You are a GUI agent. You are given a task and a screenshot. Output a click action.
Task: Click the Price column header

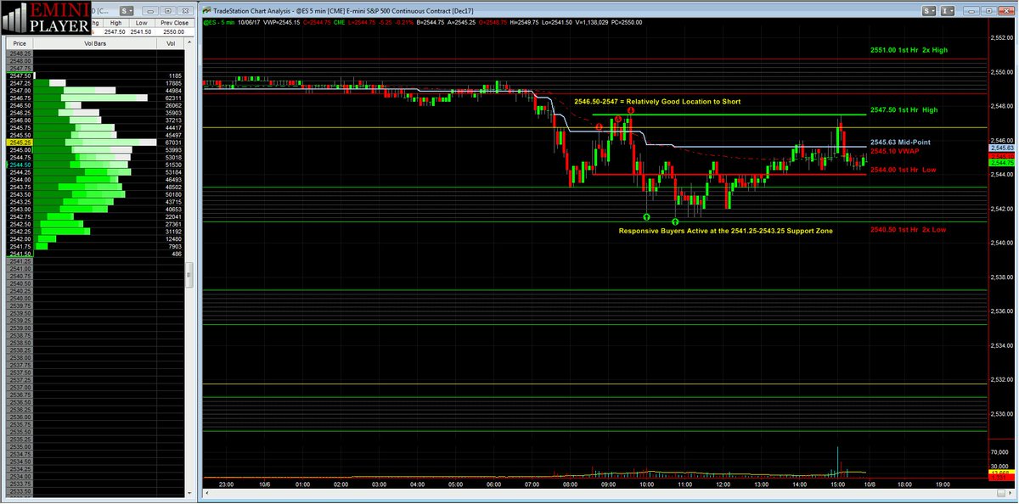coord(20,42)
